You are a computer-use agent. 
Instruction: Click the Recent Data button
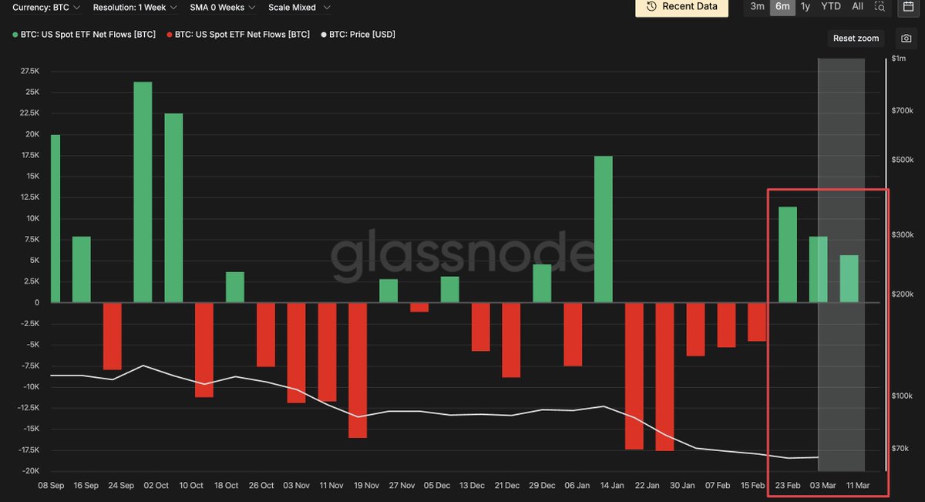(681, 6)
